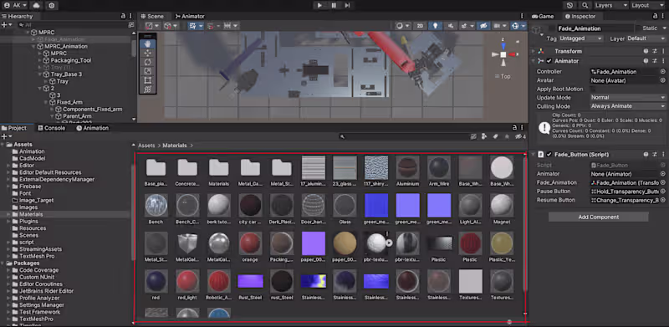Image resolution: width=669 pixels, height=327 pixels.
Task: Toggle the Apply Root Motion checkbox
Action: 593,89
